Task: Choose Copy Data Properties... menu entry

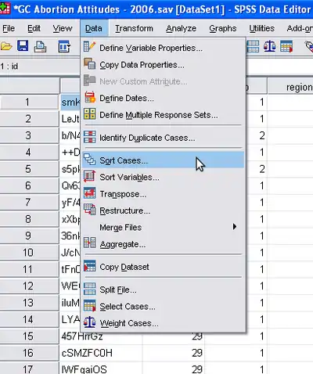Action: tap(164, 65)
